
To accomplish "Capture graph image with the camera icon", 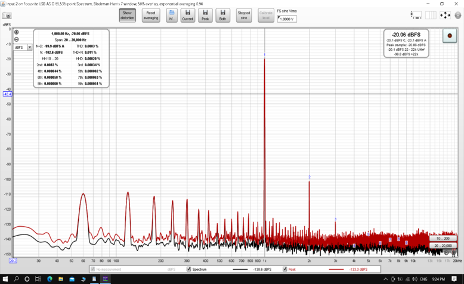I will click(7, 16).
